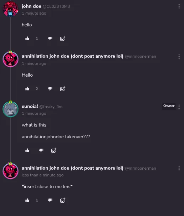The height and width of the screenshot is (216, 184).
Task: Add reaction to "insert close to me lms" comment
Action: click(x=62, y=200)
